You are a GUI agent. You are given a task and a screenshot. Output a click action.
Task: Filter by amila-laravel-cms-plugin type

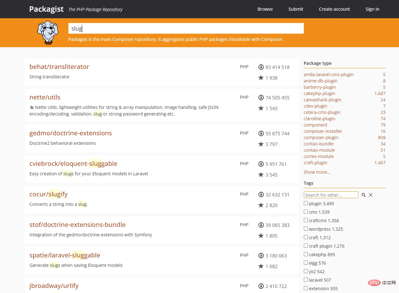coord(329,75)
